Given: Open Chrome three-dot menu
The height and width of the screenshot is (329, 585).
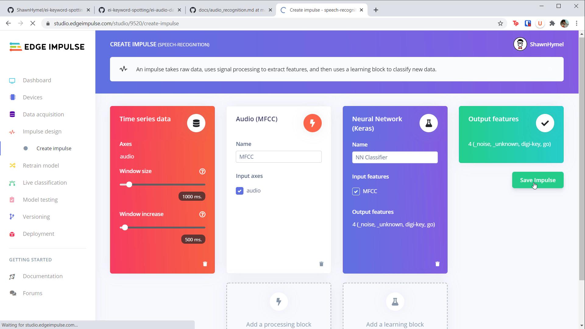Looking at the screenshot, I should pos(576,23).
